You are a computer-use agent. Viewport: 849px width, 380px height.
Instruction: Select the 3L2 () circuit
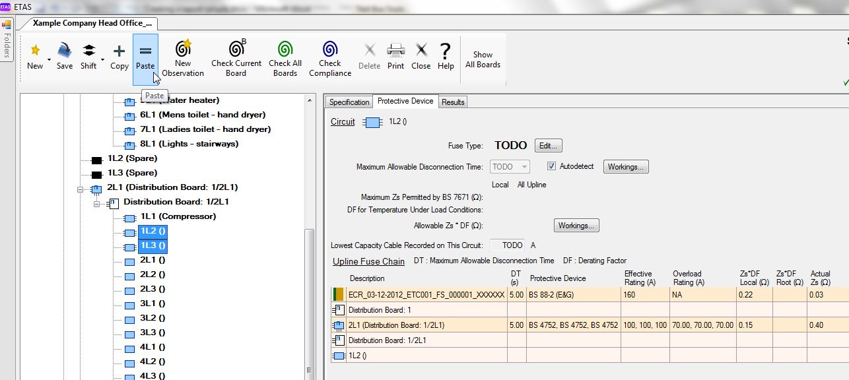[153, 318]
